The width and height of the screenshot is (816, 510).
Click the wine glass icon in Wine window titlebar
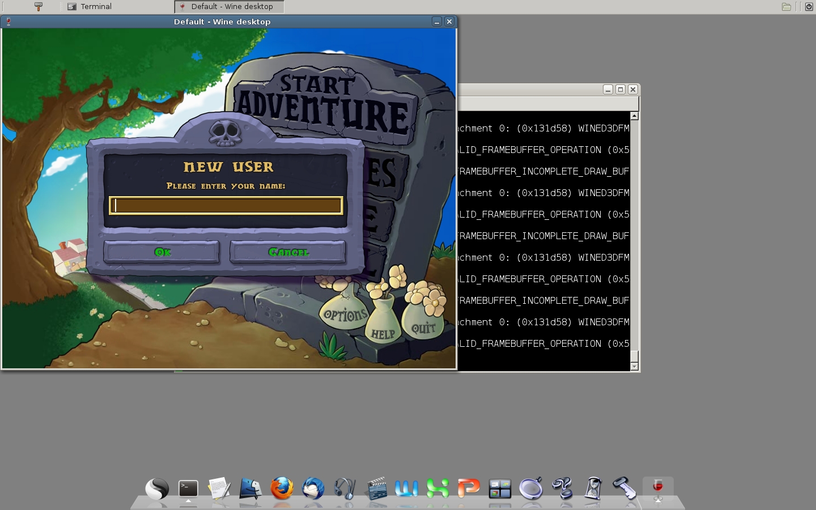coord(8,22)
